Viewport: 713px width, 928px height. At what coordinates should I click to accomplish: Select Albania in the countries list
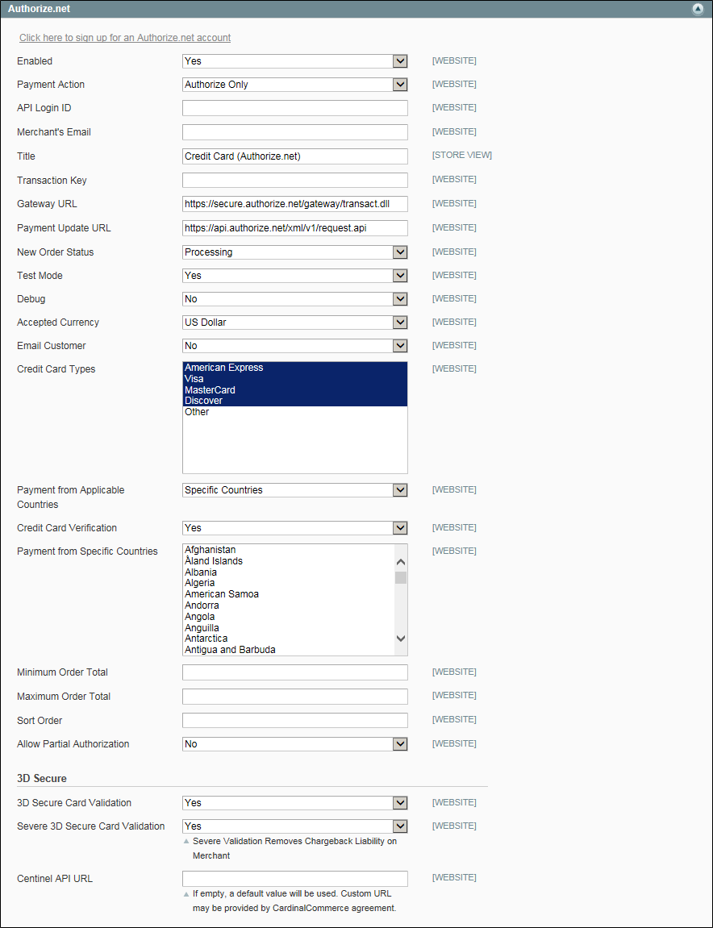[x=289, y=572]
